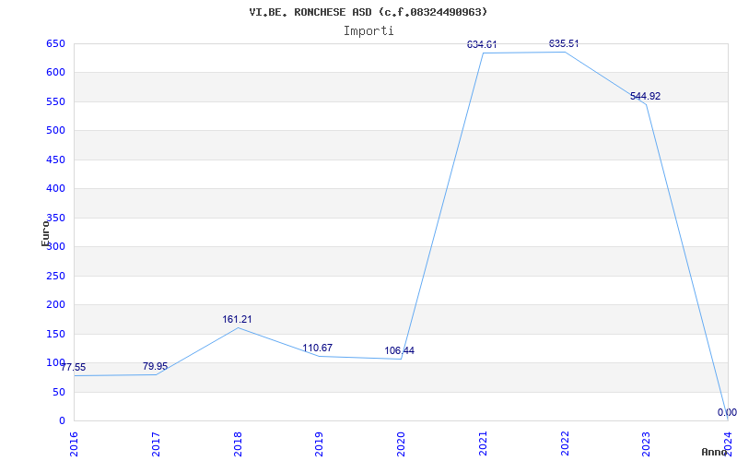
Task: Click the 2024 x-axis label
Action: coord(728,444)
